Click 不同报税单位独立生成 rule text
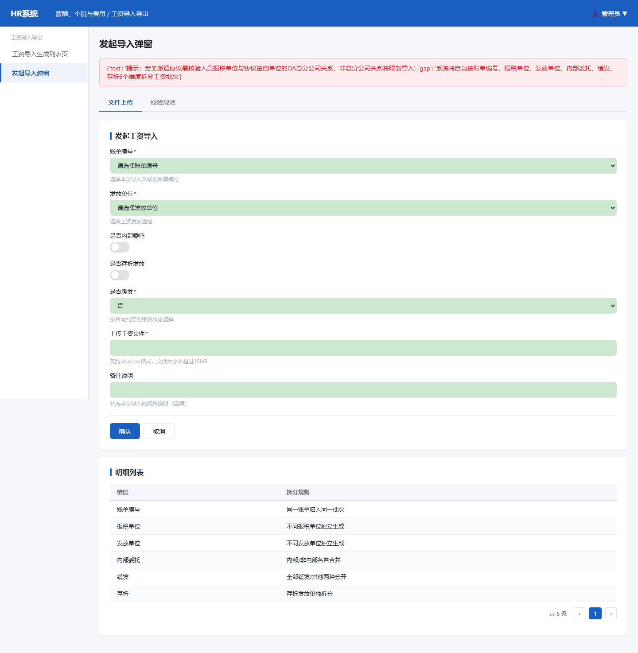 click(315, 526)
